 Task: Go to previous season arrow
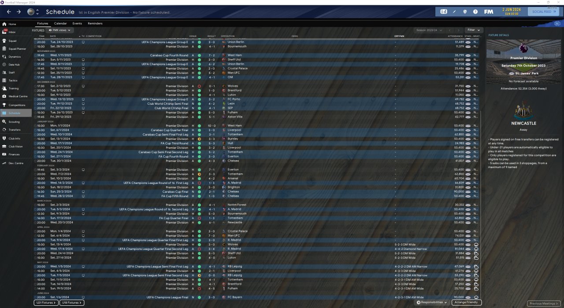pyautogui.click(x=449, y=30)
